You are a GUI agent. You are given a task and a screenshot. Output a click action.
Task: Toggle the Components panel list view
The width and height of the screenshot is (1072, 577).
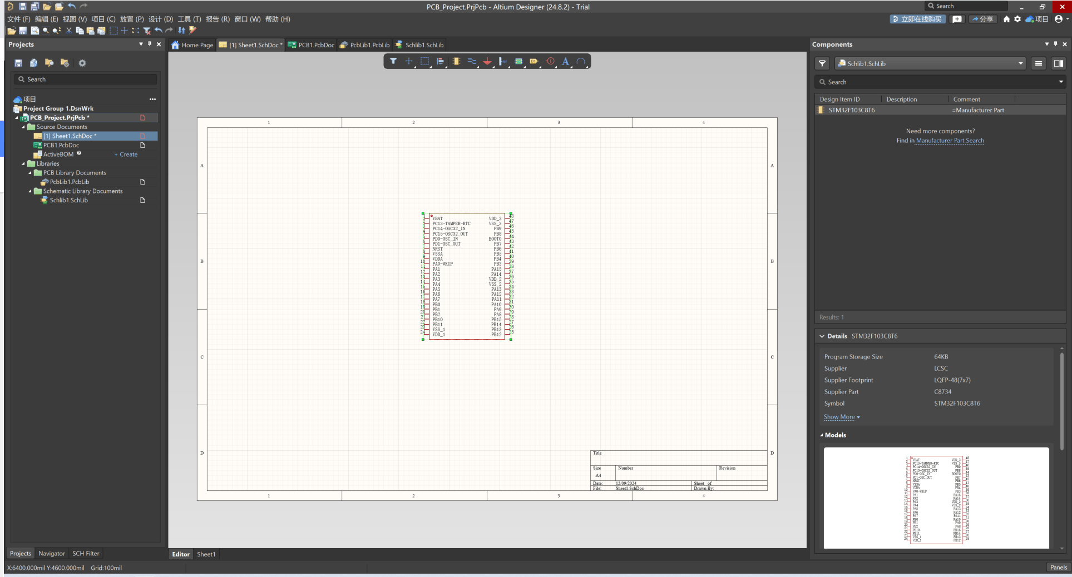pyautogui.click(x=1039, y=63)
